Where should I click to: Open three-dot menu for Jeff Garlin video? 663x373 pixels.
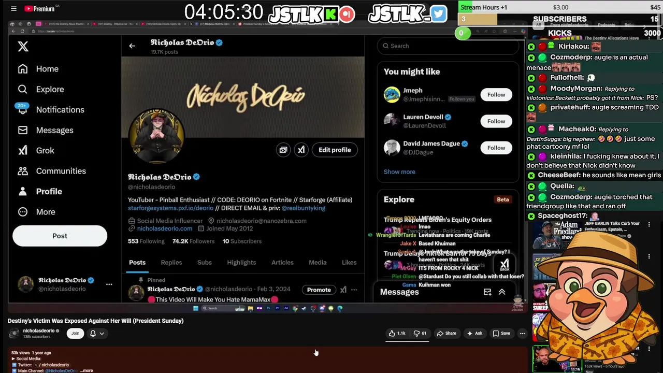[649, 225]
